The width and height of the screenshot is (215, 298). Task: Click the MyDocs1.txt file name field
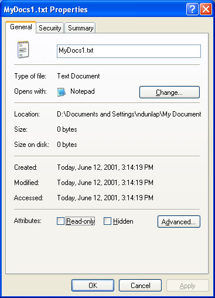[x=129, y=51]
